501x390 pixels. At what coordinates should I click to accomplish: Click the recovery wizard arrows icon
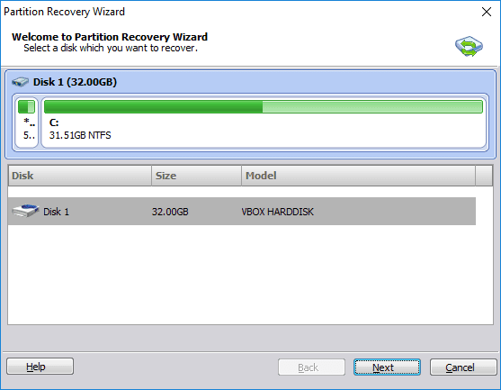(x=469, y=47)
